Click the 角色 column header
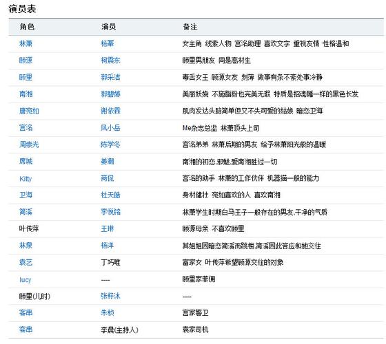Screen dimensions: 386x344 click(x=27, y=27)
